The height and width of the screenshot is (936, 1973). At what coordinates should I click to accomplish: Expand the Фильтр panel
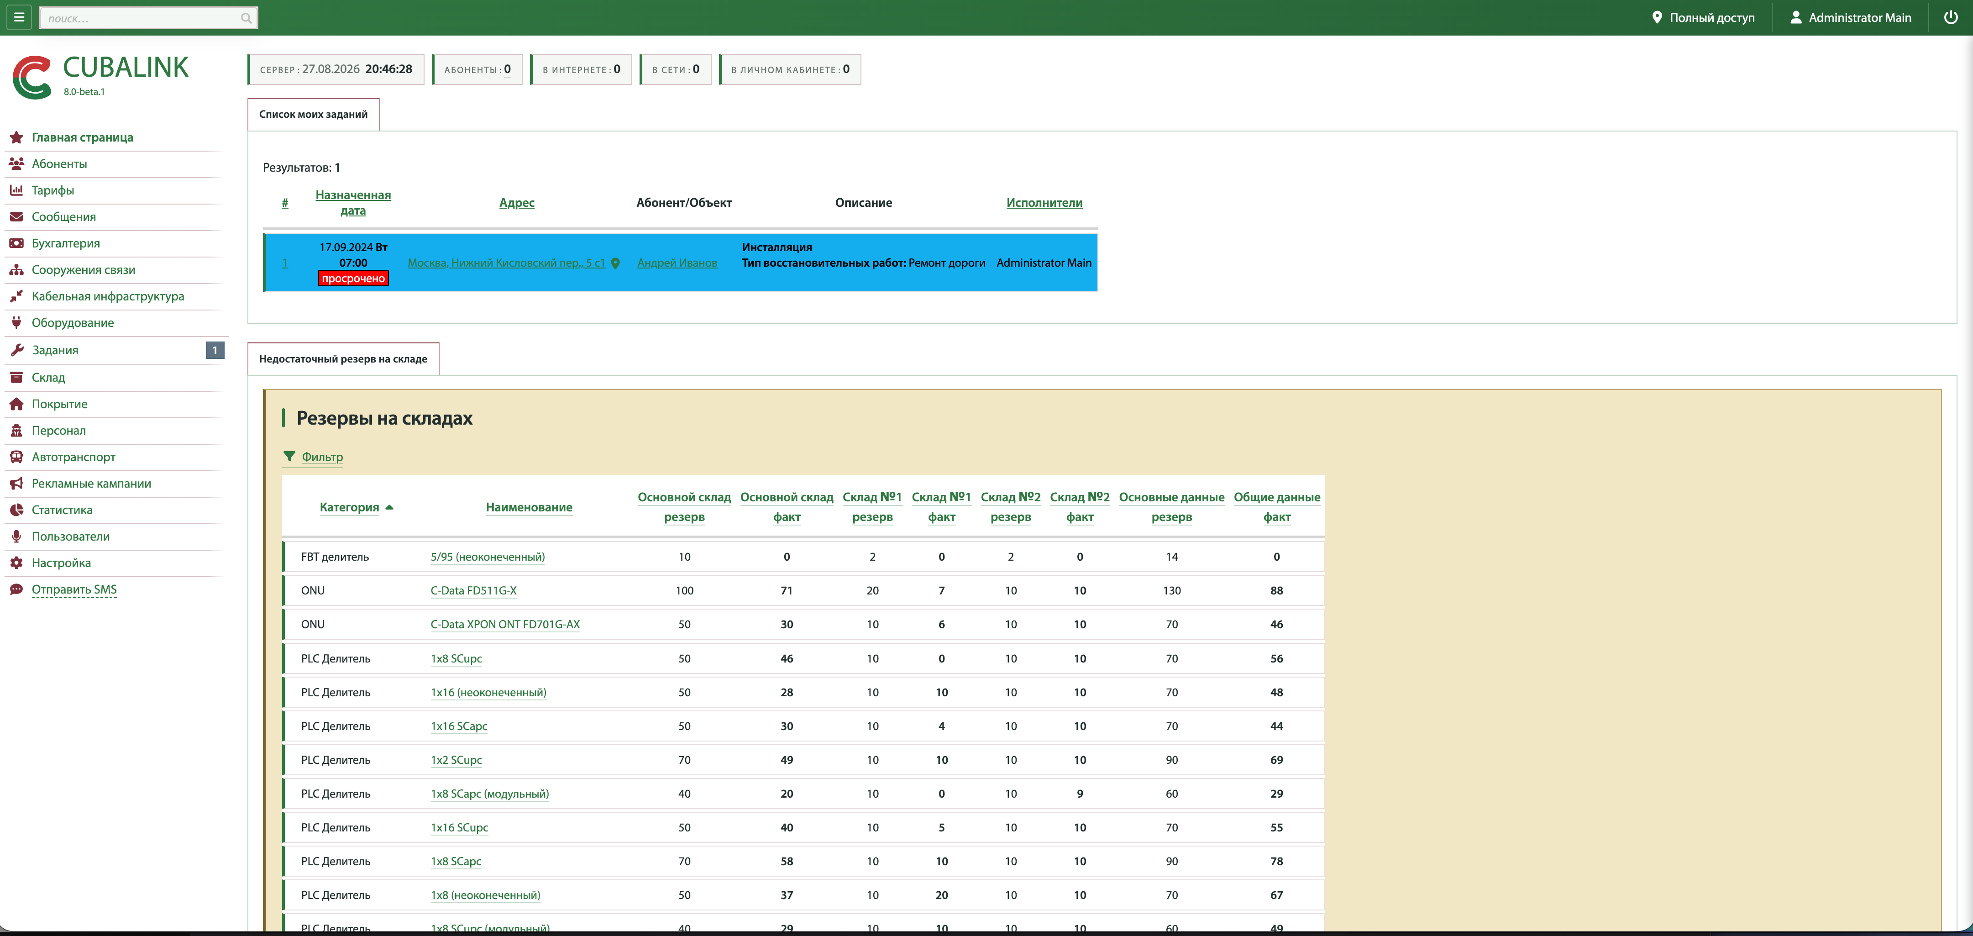(322, 457)
